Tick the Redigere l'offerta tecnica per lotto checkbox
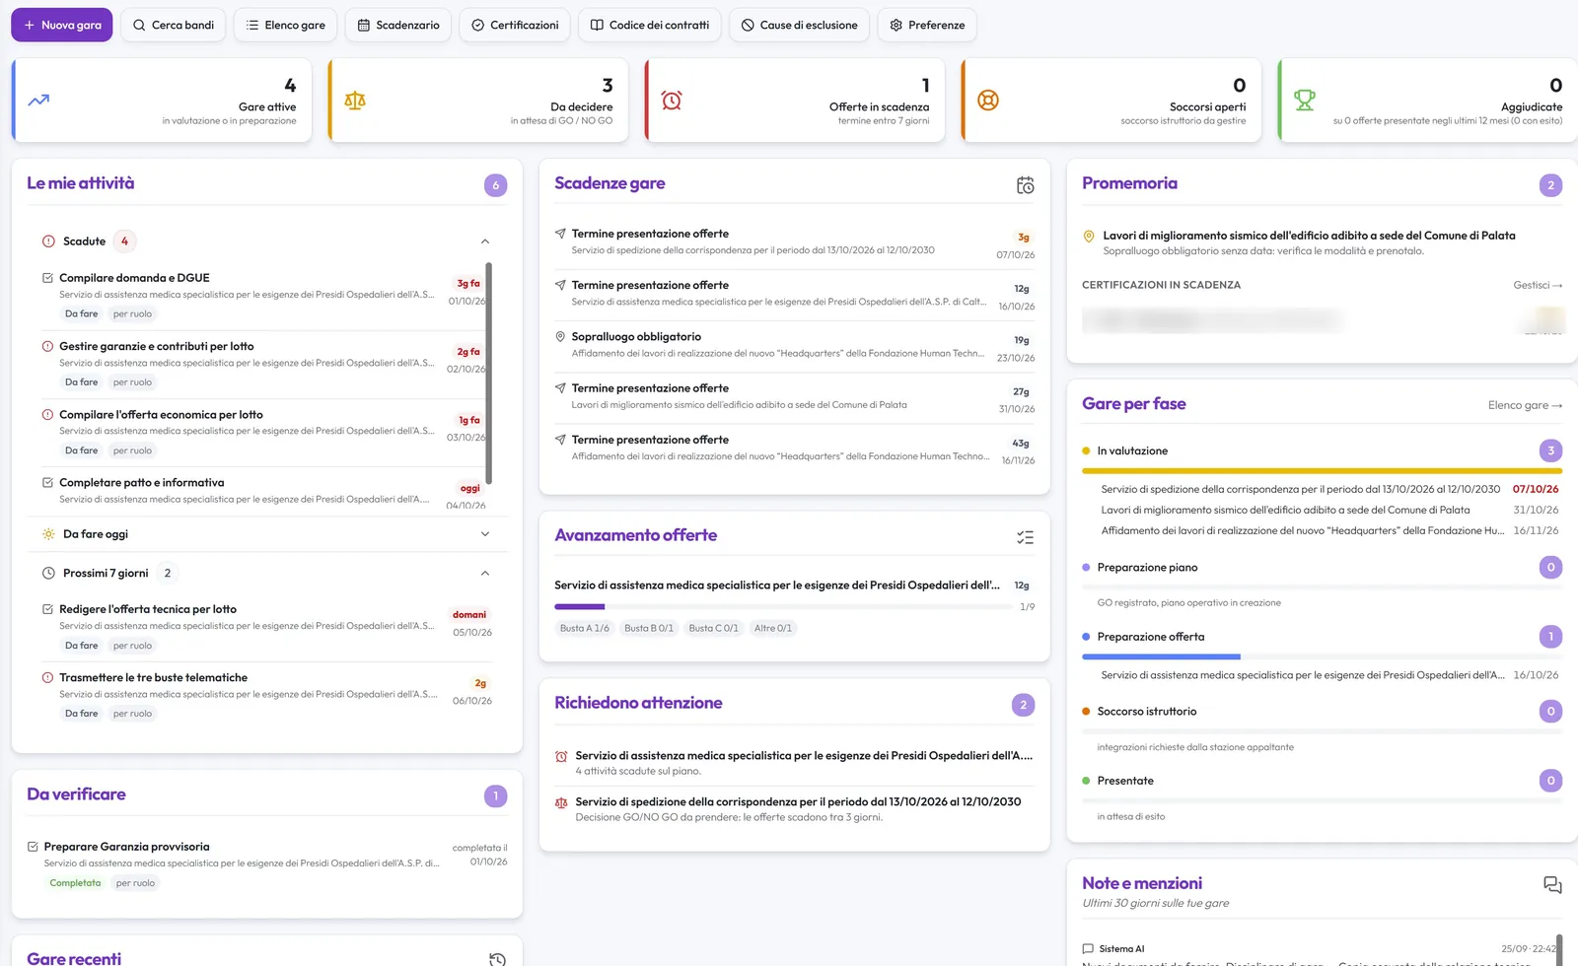Viewport: 1578px width, 966px height. pyautogui.click(x=47, y=609)
